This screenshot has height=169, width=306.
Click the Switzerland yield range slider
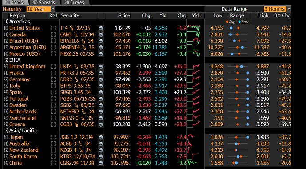pyautogui.click(x=238, y=118)
